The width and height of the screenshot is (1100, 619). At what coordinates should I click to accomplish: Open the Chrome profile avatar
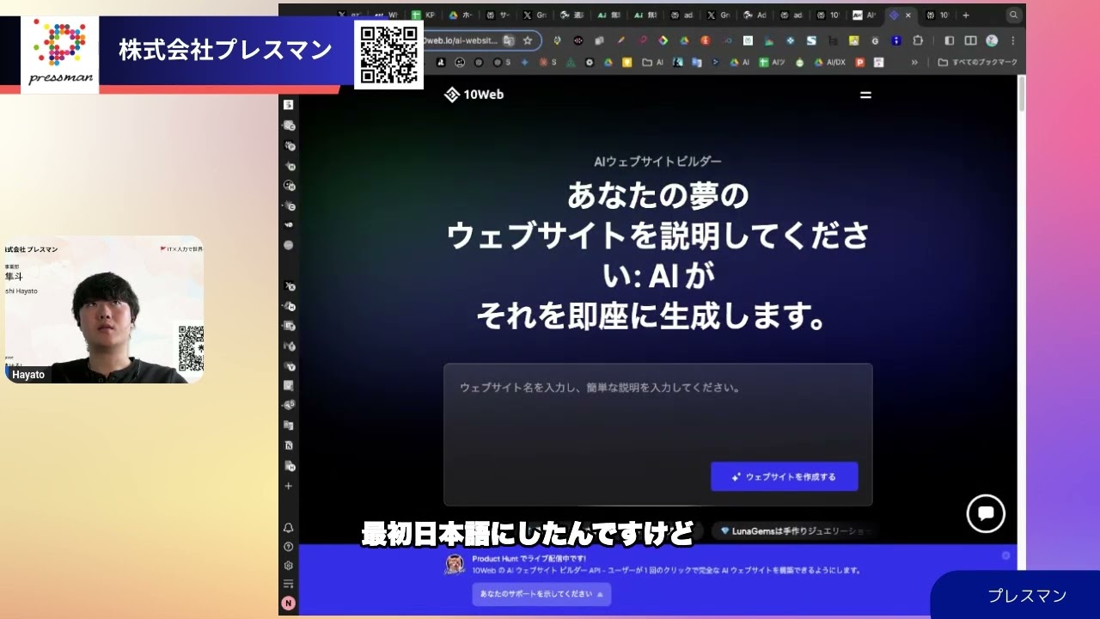click(x=992, y=40)
